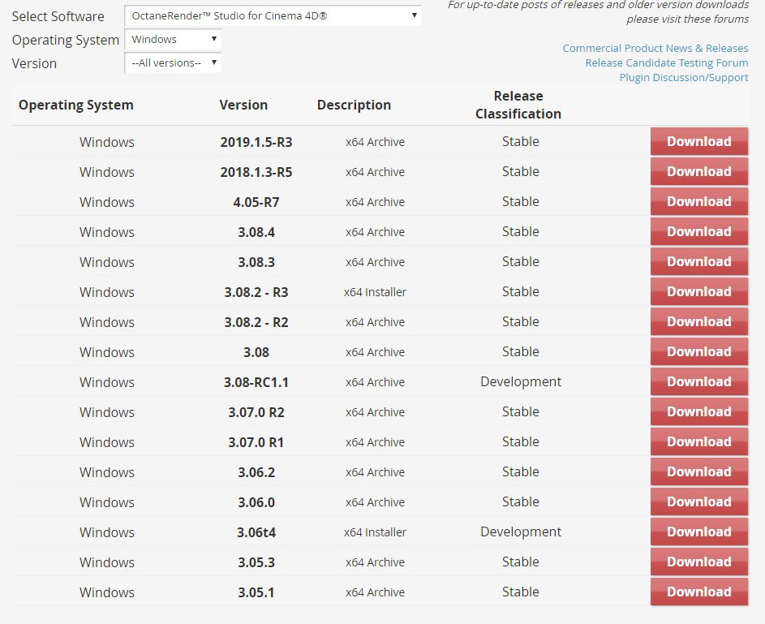Download version 3.06.0
Image resolution: width=765 pixels, height=624 pixels.
tap(698, 502)
